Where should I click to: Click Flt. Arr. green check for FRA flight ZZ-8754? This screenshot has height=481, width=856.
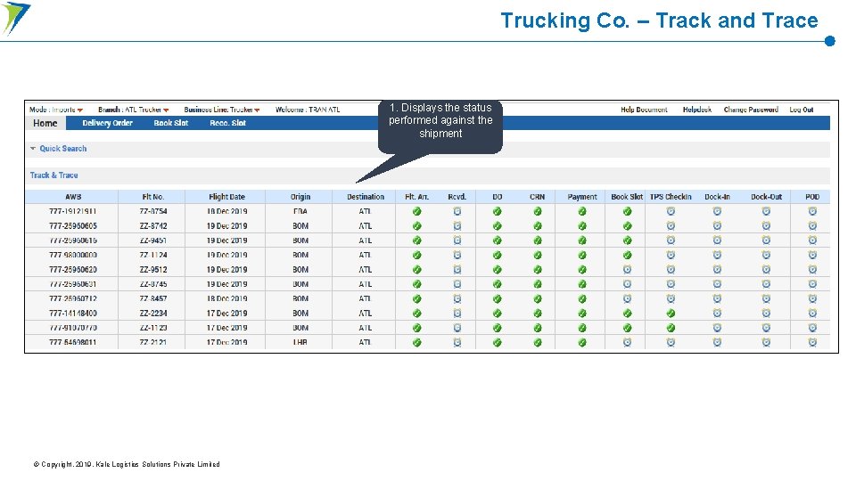pyautogui.click(x=417, y=211)
